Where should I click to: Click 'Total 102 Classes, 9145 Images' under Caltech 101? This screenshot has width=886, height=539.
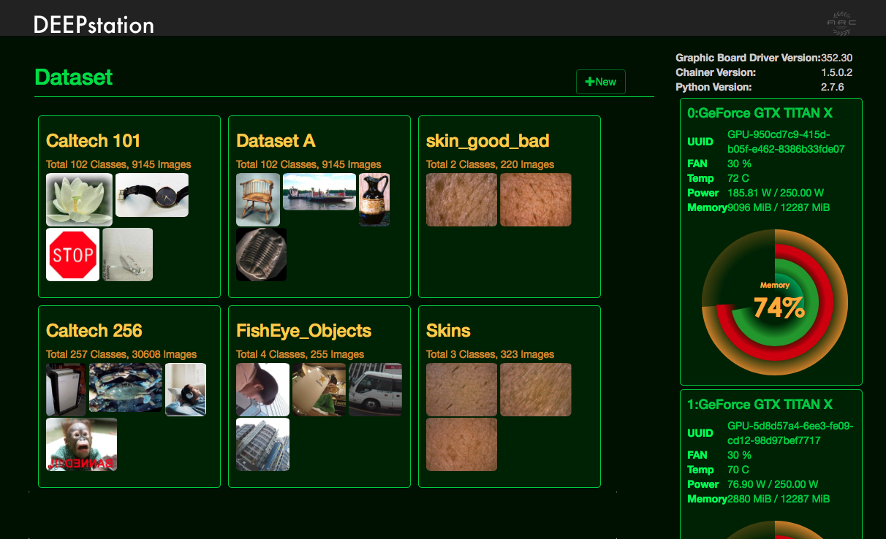[x=118, y=164]
